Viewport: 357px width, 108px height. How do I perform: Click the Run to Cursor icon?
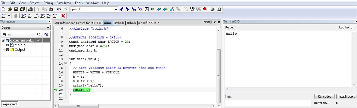[49, 16]
